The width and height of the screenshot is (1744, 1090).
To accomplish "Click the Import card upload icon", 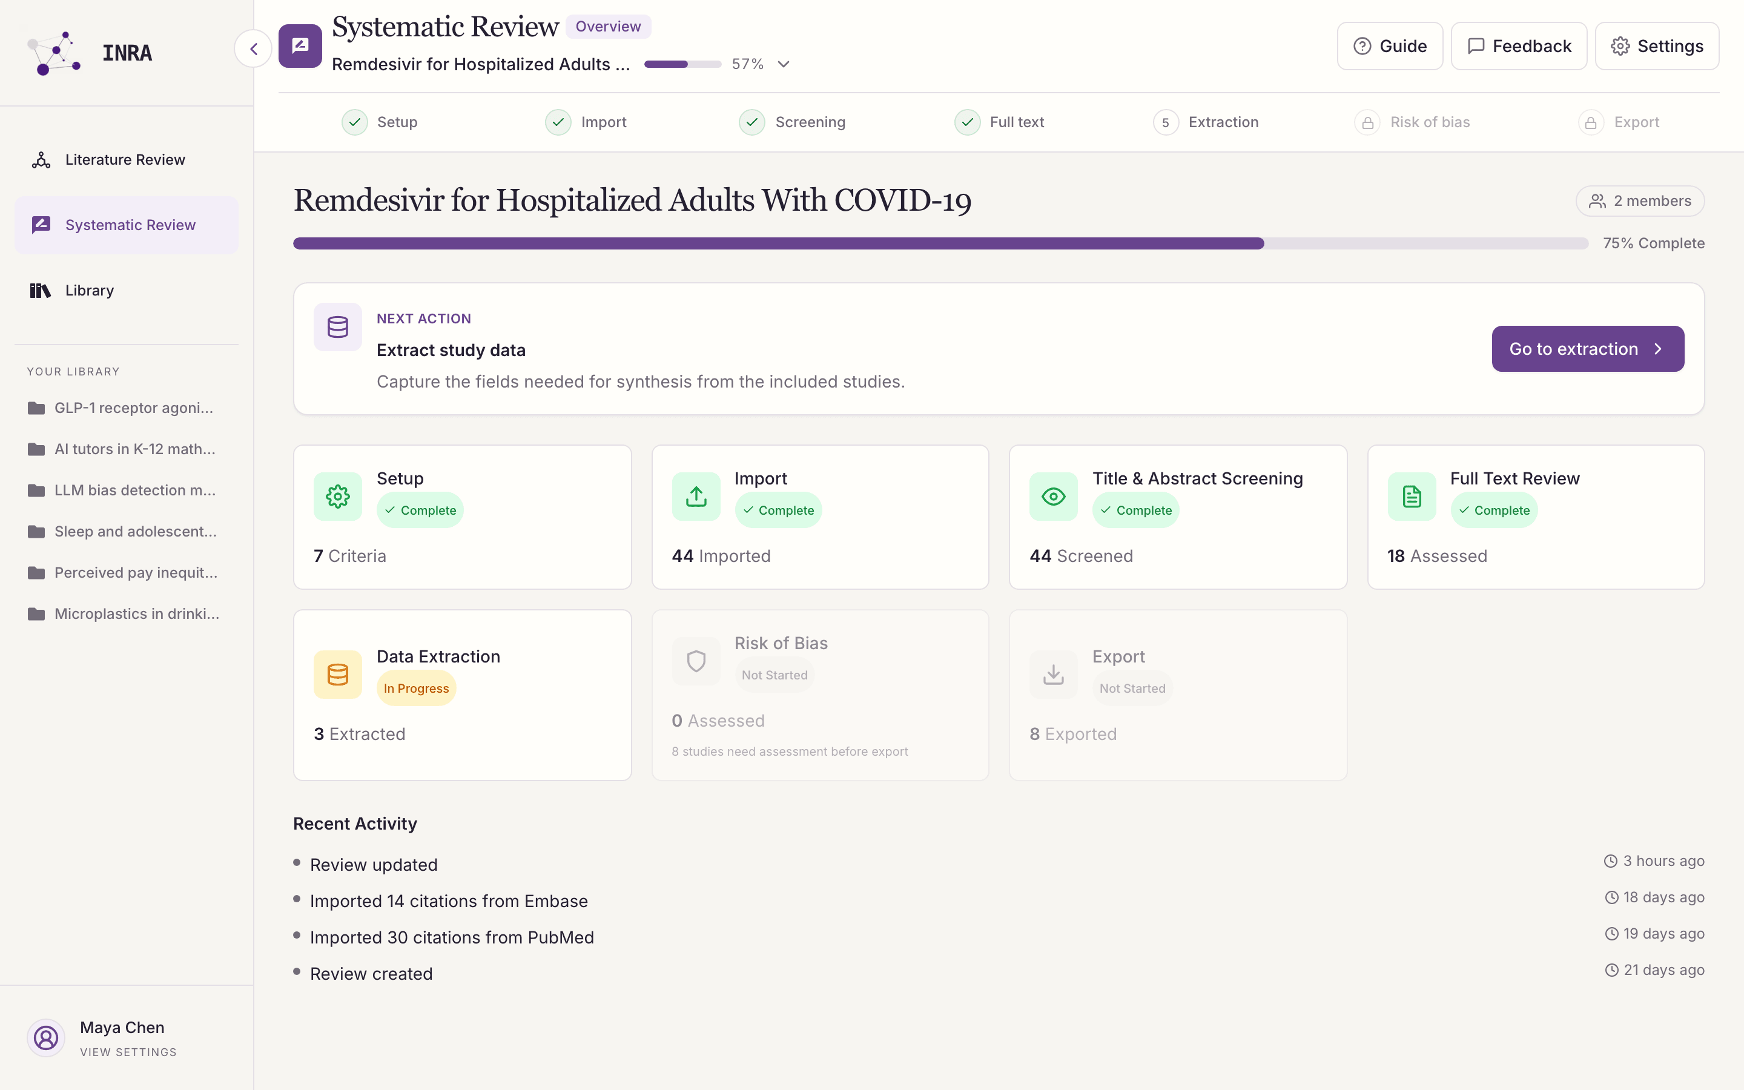I will click(695, 497).
